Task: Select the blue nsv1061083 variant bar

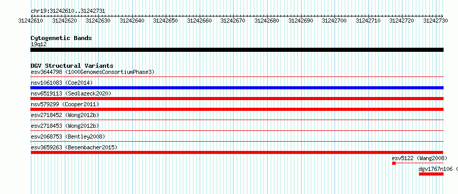Action: tap(237, 88)
